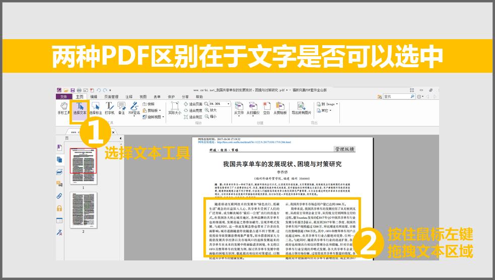Print the document via quick toolbar
Screen dimensions: 495x280
point(79,90)
